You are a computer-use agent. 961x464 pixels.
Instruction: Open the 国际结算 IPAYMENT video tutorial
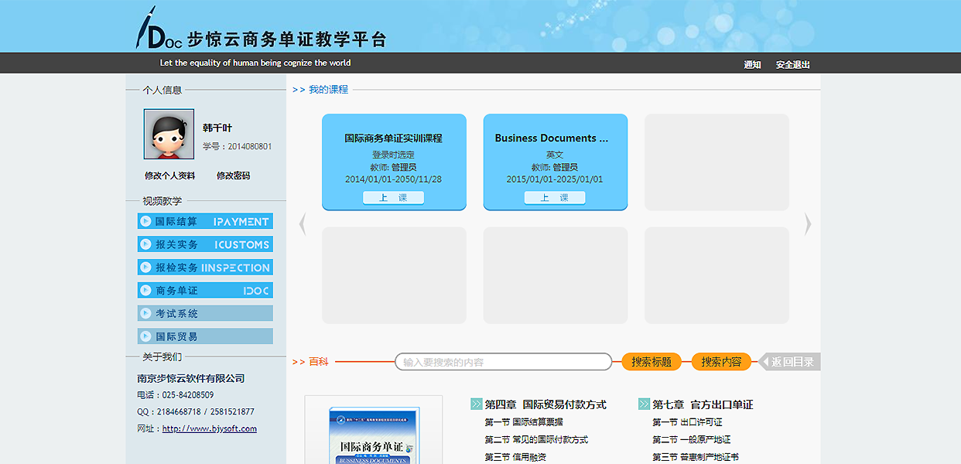point(205,221)
